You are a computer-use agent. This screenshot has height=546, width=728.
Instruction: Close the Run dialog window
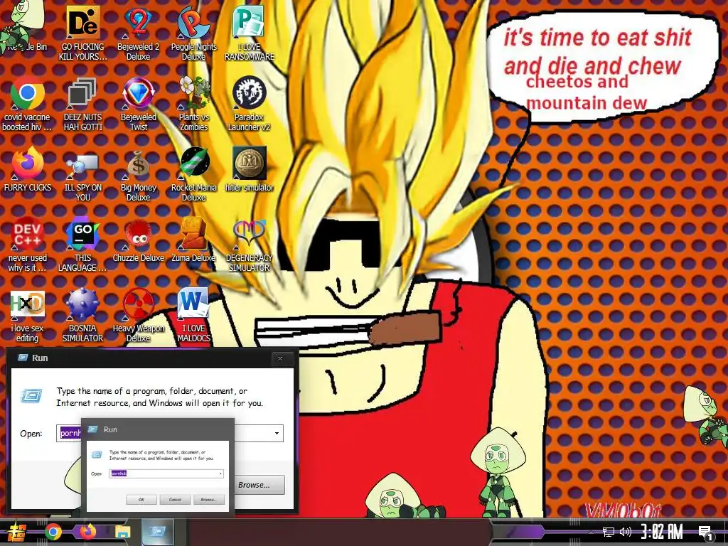(x=280, y=358)
